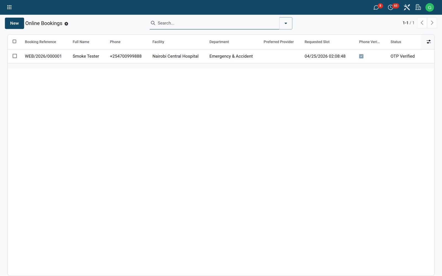Click the Online Bookings breadcrumb title
Viewport: 442px width, 276px height.
click(44, 23)
